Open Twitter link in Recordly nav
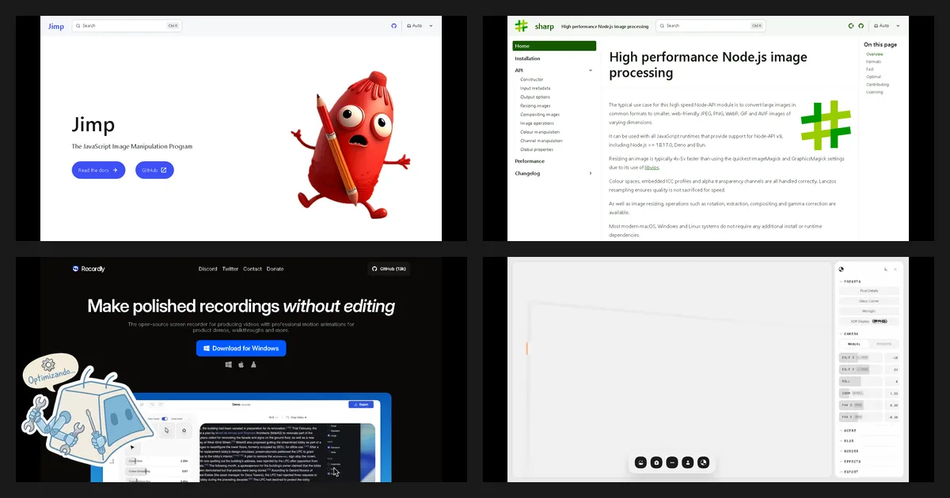The width and height of the screenshot is (950, 498). point(230,269)
